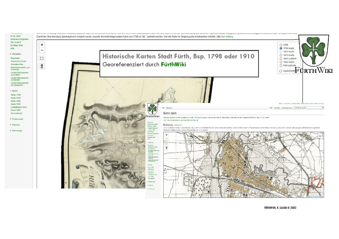Open fullscreen view of 1798 map
The height and width of the screenshot is (239, 339).
click(x=42, y=59)
